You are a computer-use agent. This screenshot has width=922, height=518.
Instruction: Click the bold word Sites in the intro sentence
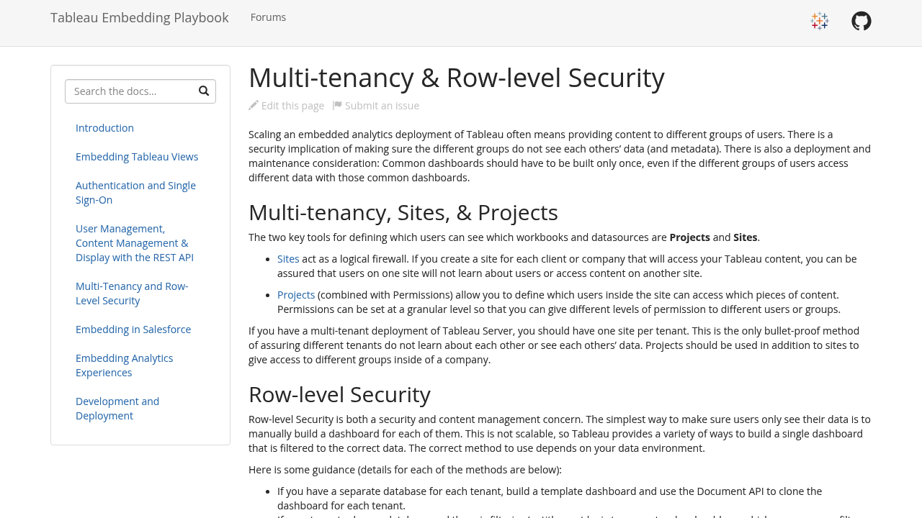pos(746,237)
